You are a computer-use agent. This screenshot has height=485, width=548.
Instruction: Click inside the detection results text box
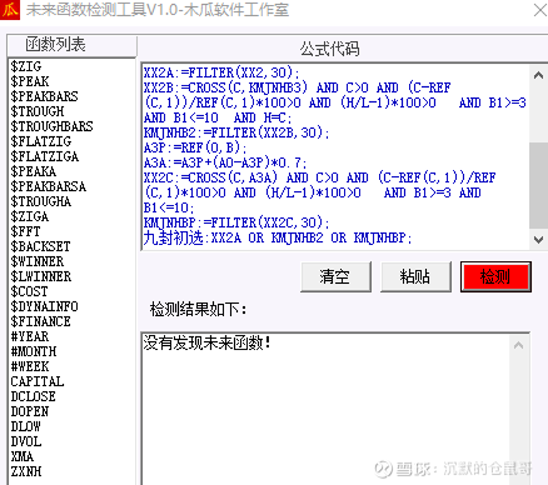point(325,409)
